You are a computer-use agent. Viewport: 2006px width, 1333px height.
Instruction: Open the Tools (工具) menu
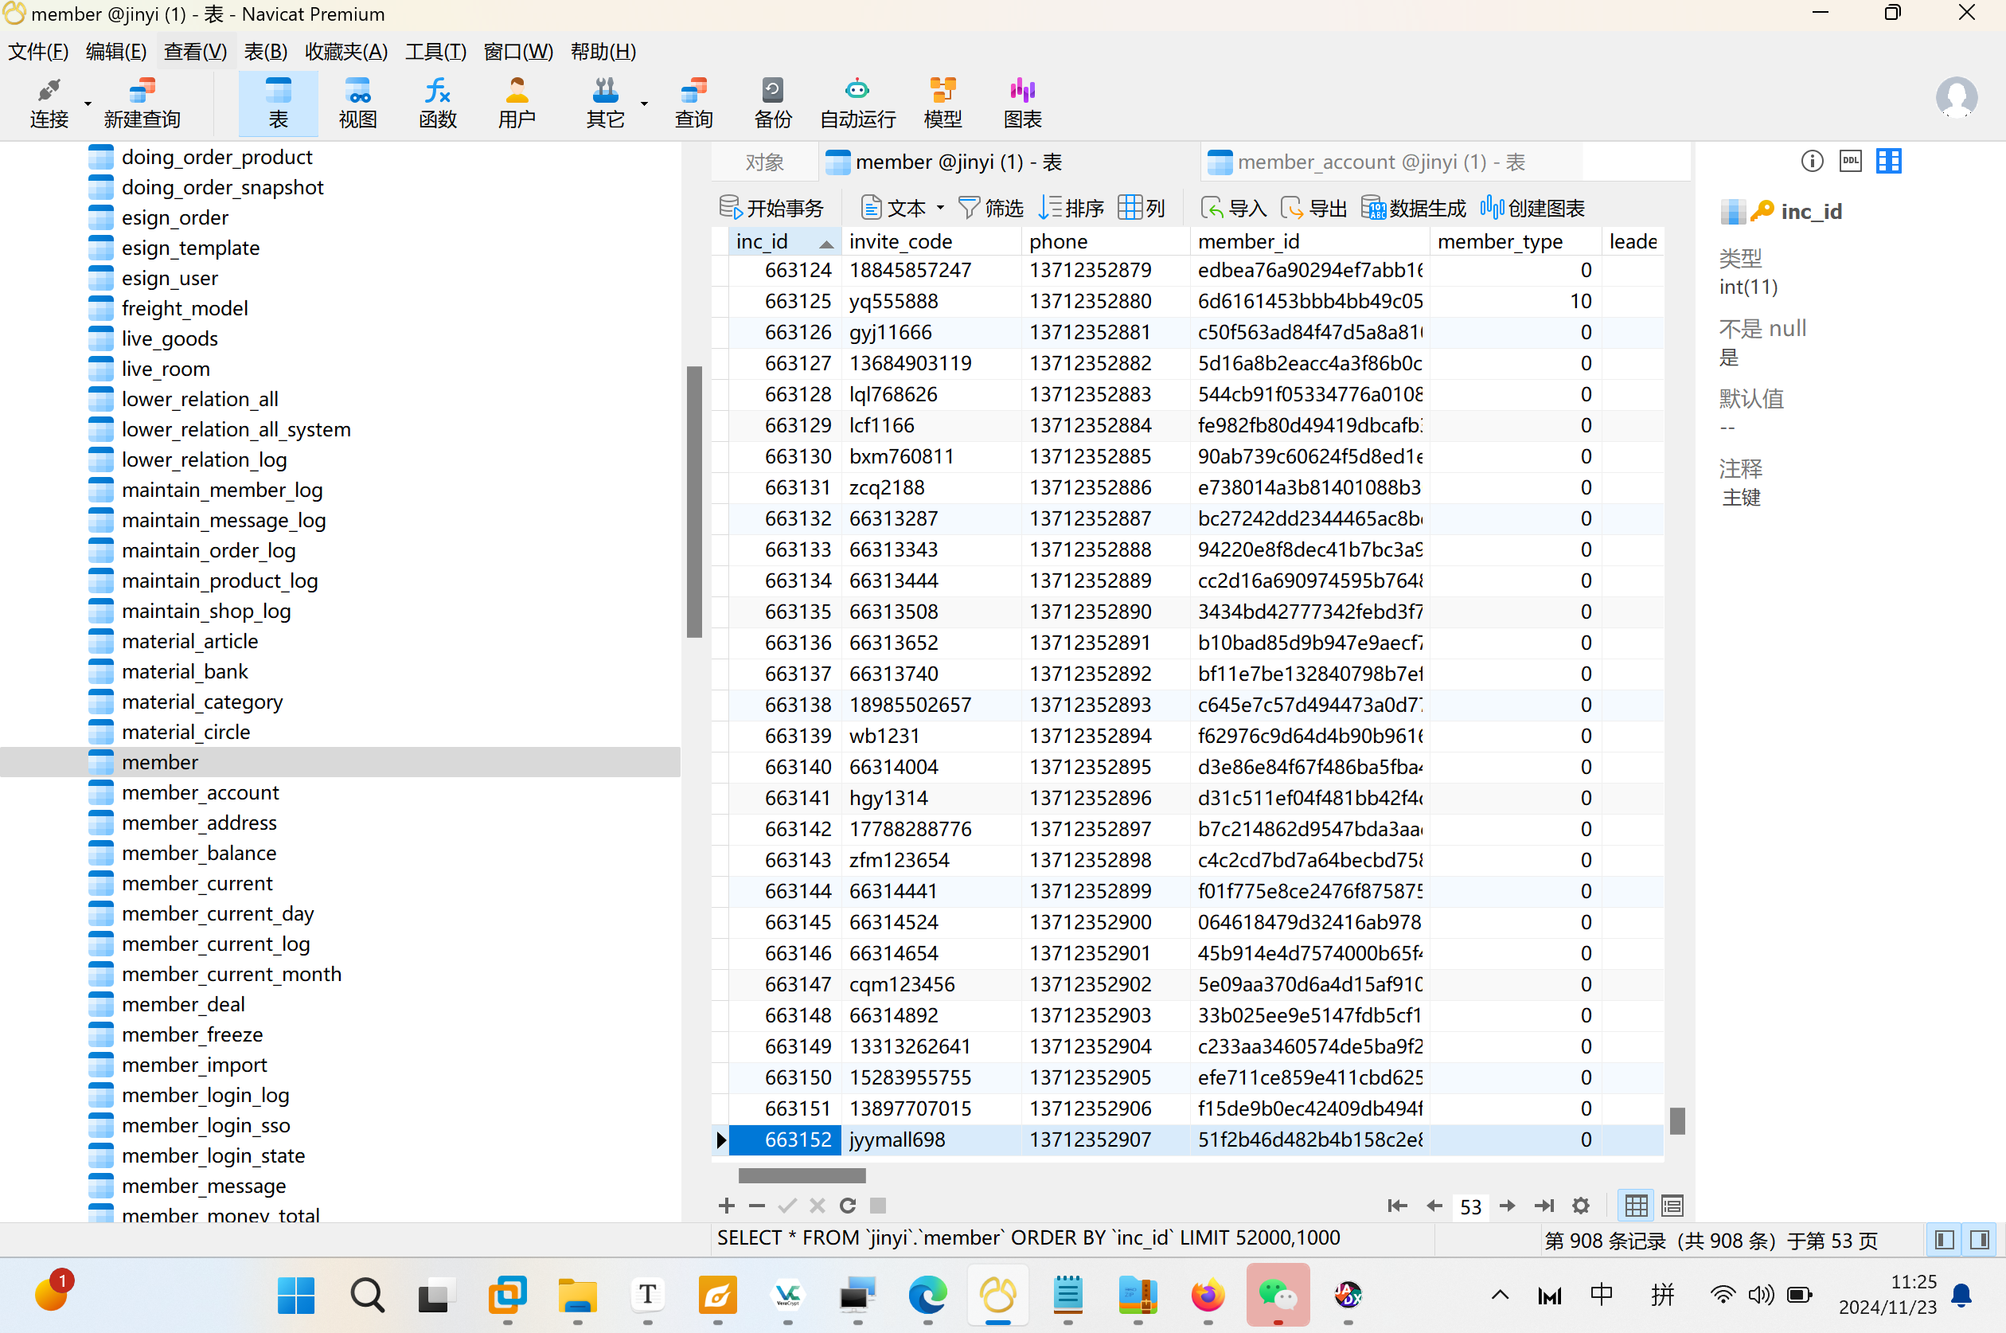(436, 52)
